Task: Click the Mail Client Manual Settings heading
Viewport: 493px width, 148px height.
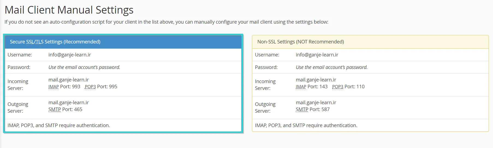Action: click(x=69, y=10)
